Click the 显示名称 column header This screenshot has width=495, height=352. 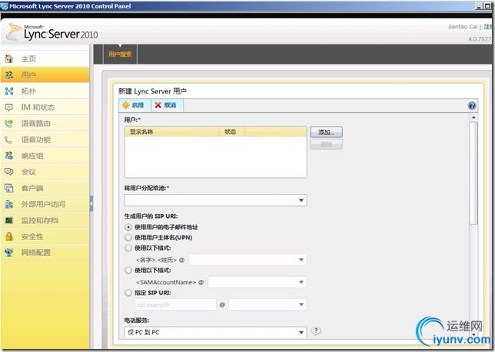click(171, 132)
